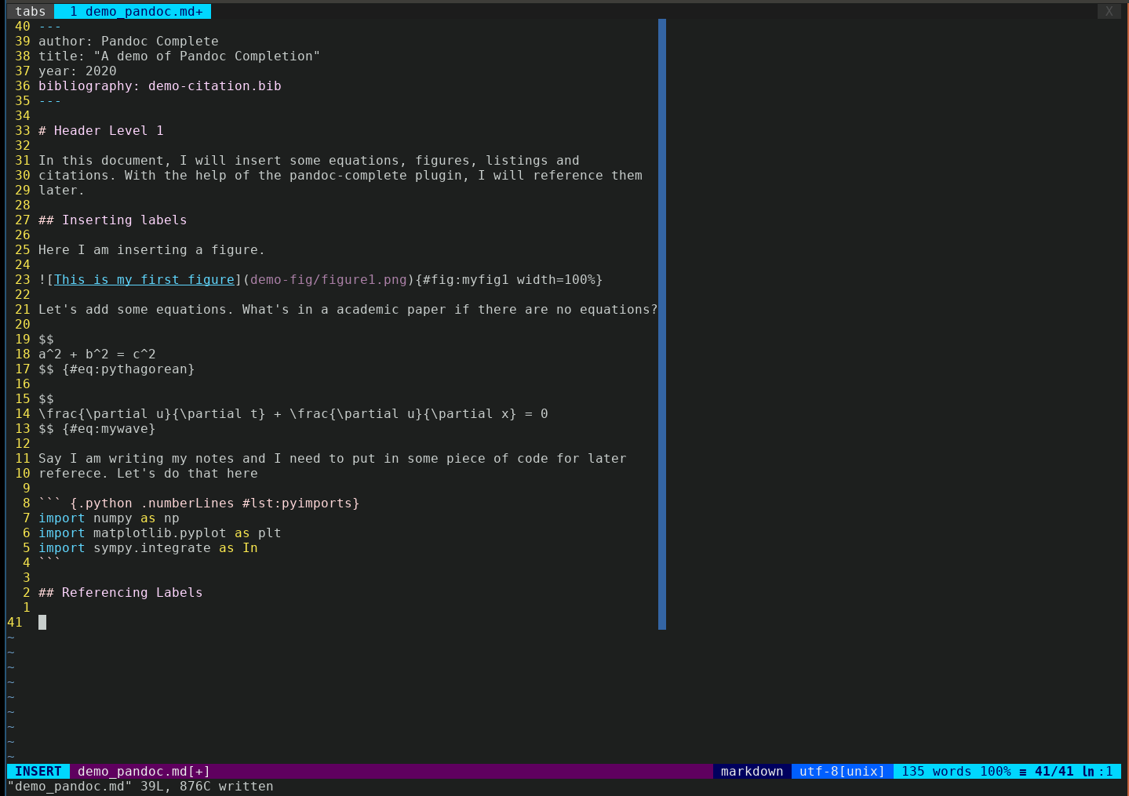Click the 'import sympy.integrate as In' line
1129x796 pixels.
(148, 547)
